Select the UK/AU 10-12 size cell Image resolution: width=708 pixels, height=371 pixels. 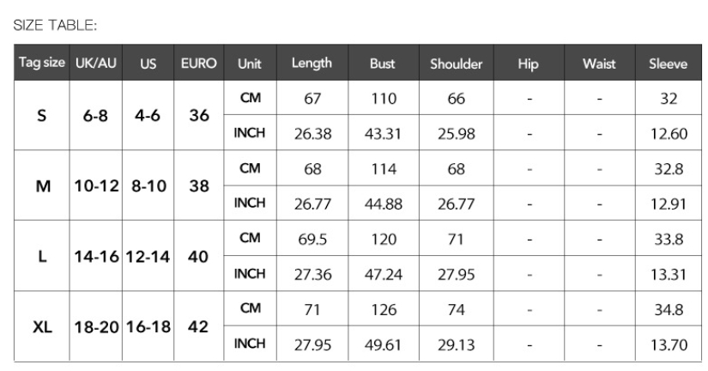click(x=96, y=185)
